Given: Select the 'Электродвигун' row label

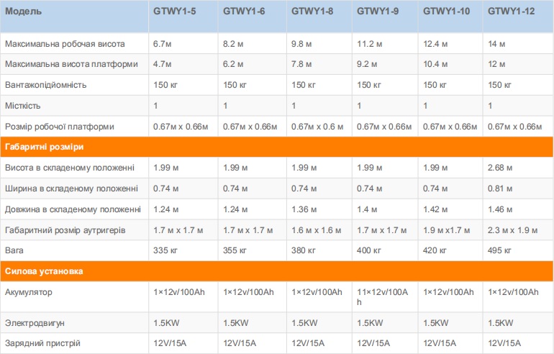Looking at the screenshot, I should [x=35, y=323].
